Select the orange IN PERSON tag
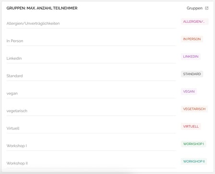The height and width of the screenshot is (174, 215). coord(192,39)
